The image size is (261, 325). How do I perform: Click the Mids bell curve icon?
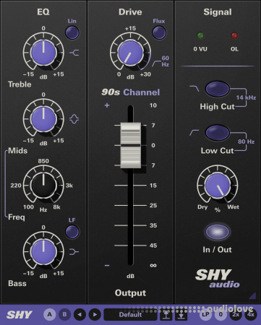pos(74,119)
